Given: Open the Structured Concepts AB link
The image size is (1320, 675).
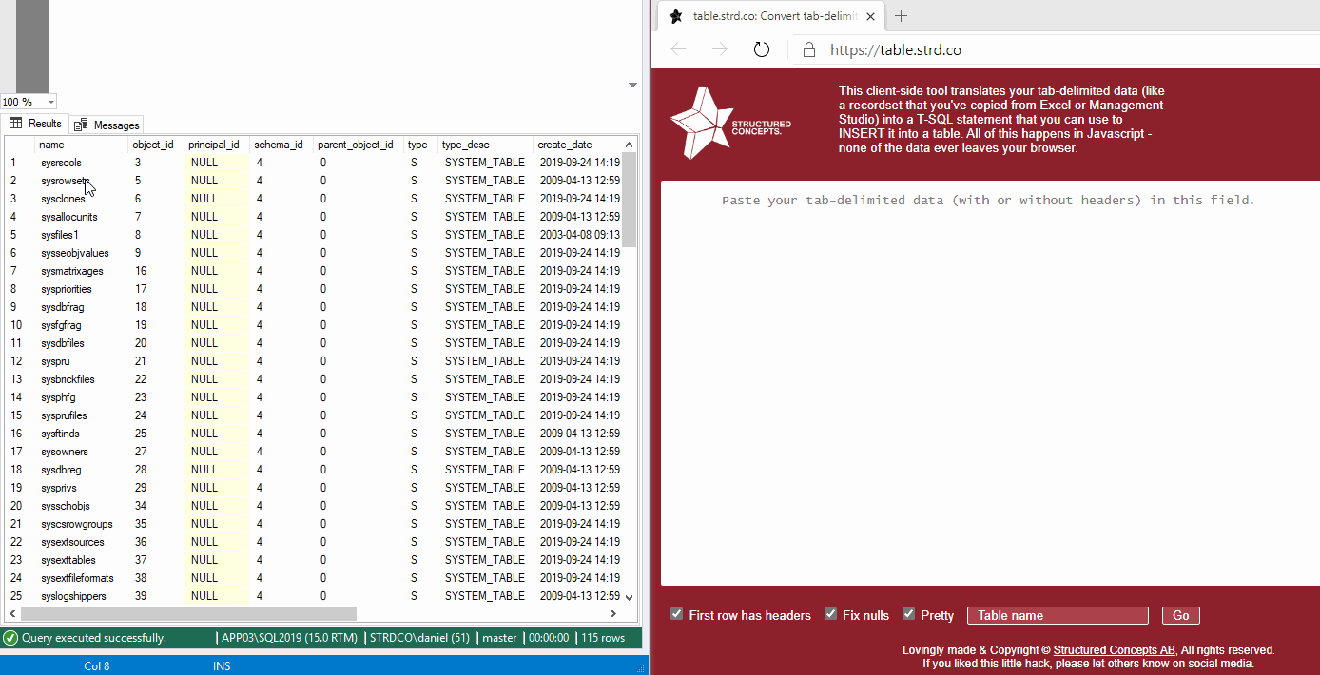Looking at the screenshot, I should [x=1114, y=650].
